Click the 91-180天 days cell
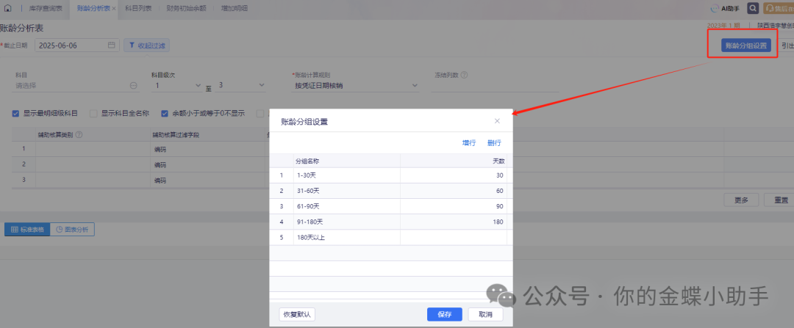Image resolution: width=794 pixels, height=328 pixels. [x=453, y=221]
